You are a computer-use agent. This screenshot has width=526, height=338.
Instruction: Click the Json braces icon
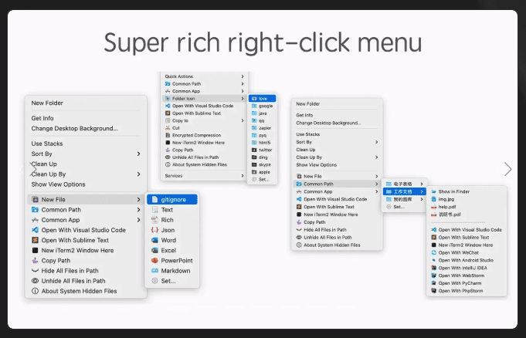pyautogui.click(x=154, y=230)
